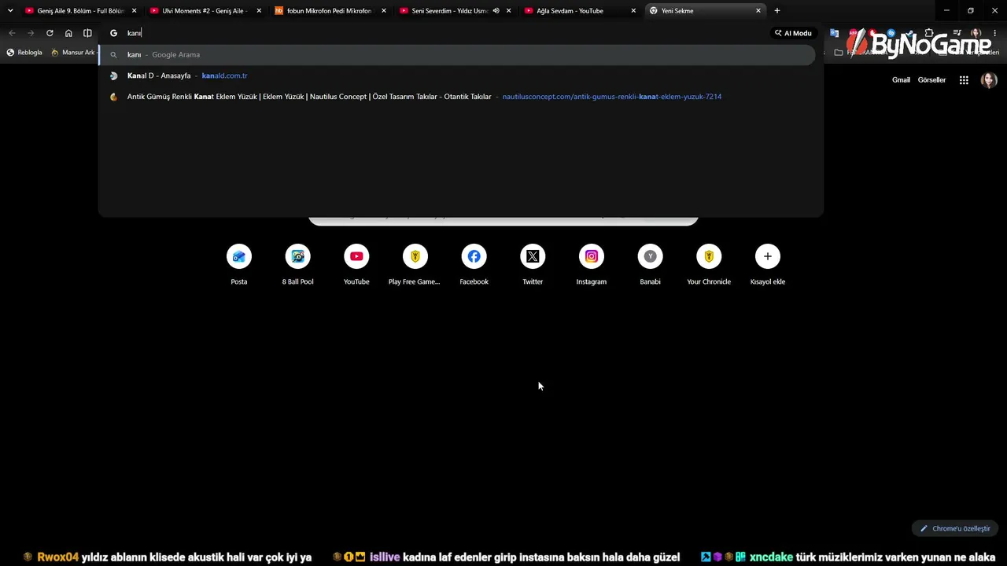Switch to fobun Mikrofon Pedi tab
The width and height of the screenshot is (1007, 566).
(x=330, y=11)
